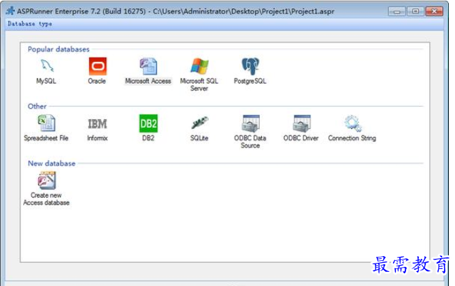Choose the IBM Informix icon

point(97,124)
